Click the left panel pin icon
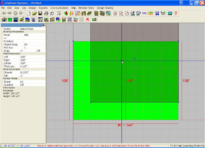Image resolution: width=205 pixels, height=148 pixels. pyautogui.click(x=43, y=25)
